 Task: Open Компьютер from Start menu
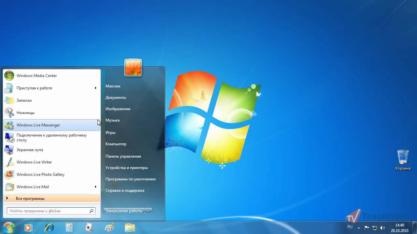[116, 144]
